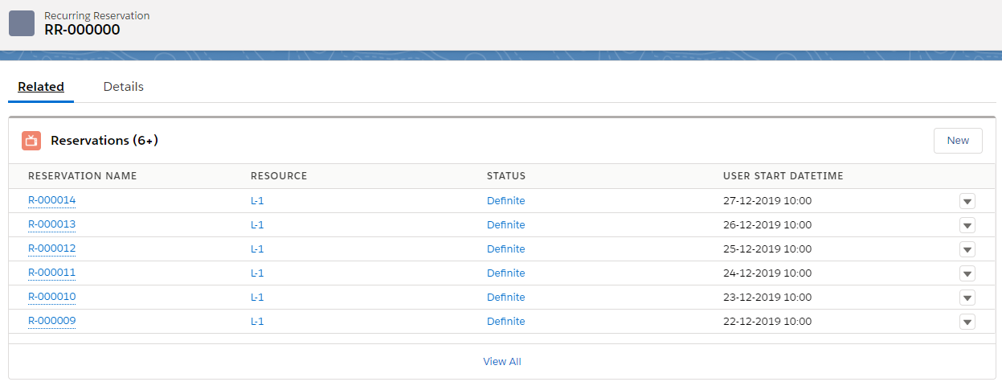The image size is (1002, 386).
Task: Click the User Start Datetime column header
Action: pyautogui.click(x=783, y=176)
